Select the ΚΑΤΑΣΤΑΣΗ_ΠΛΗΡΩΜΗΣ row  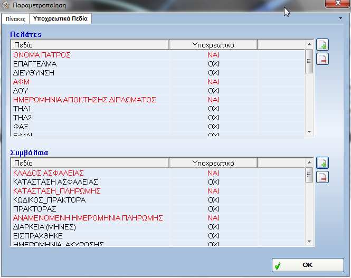point(158,191)
